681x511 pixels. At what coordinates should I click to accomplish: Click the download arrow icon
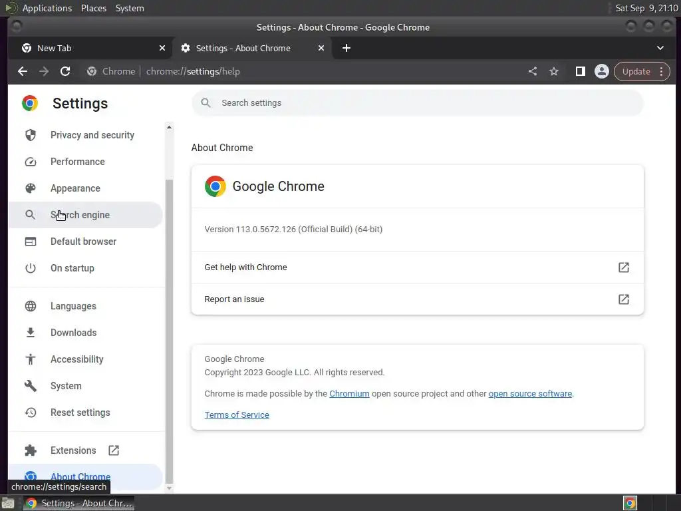click(x=31, y=333)
